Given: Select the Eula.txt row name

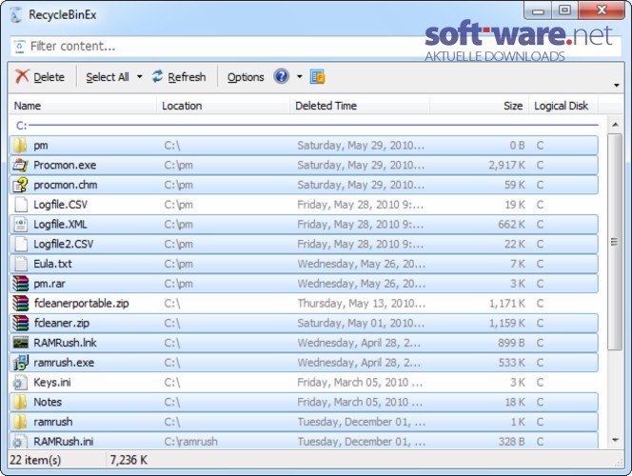Looking at the screenshot, I should click(52, 264).
